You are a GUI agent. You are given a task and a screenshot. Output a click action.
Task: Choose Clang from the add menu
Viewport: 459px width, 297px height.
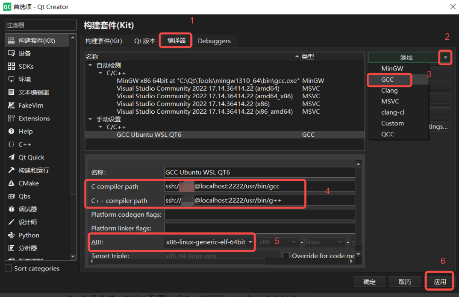point(398,91)
